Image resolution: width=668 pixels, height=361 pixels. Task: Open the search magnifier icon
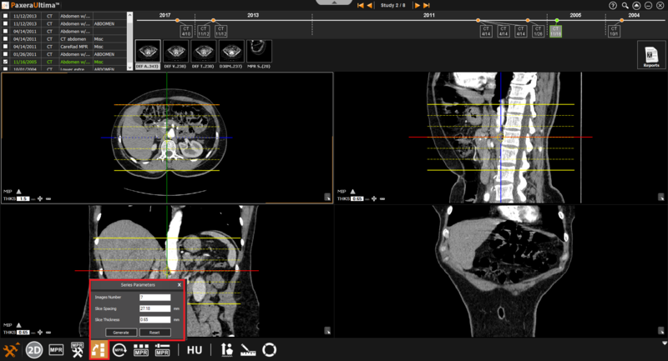625,5
